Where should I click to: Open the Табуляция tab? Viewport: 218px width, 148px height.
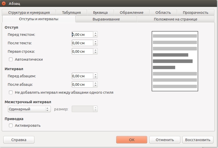point(71,13)
